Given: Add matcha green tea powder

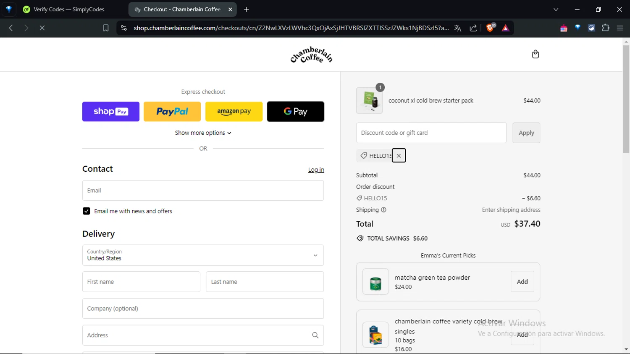Looking at the screenshot, I should tap(522, 282).
